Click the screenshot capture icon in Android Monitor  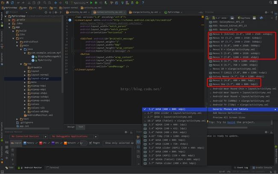[x=7, y=142]
